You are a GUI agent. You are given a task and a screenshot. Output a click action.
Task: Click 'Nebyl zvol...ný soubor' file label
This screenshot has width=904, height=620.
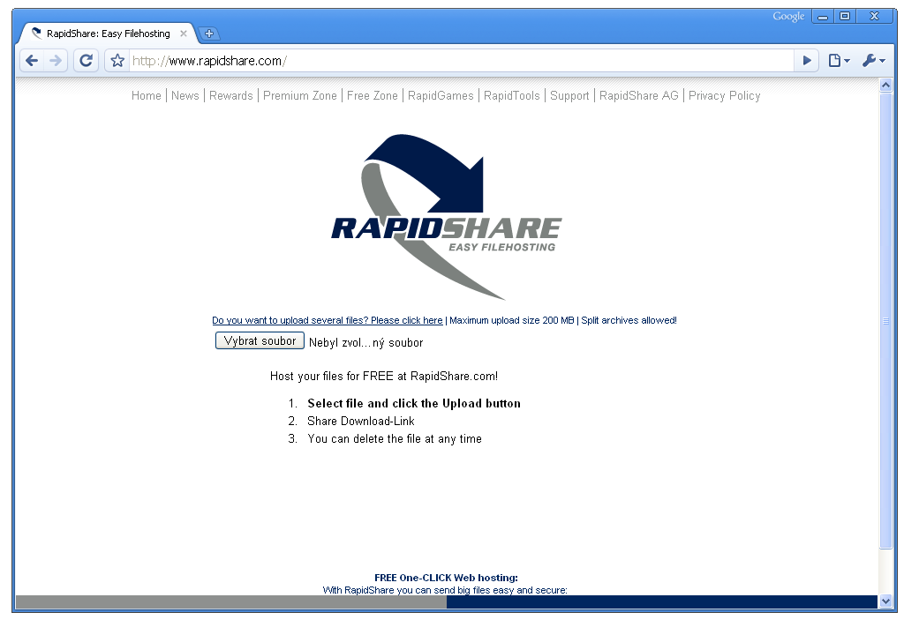click(366, 343)
